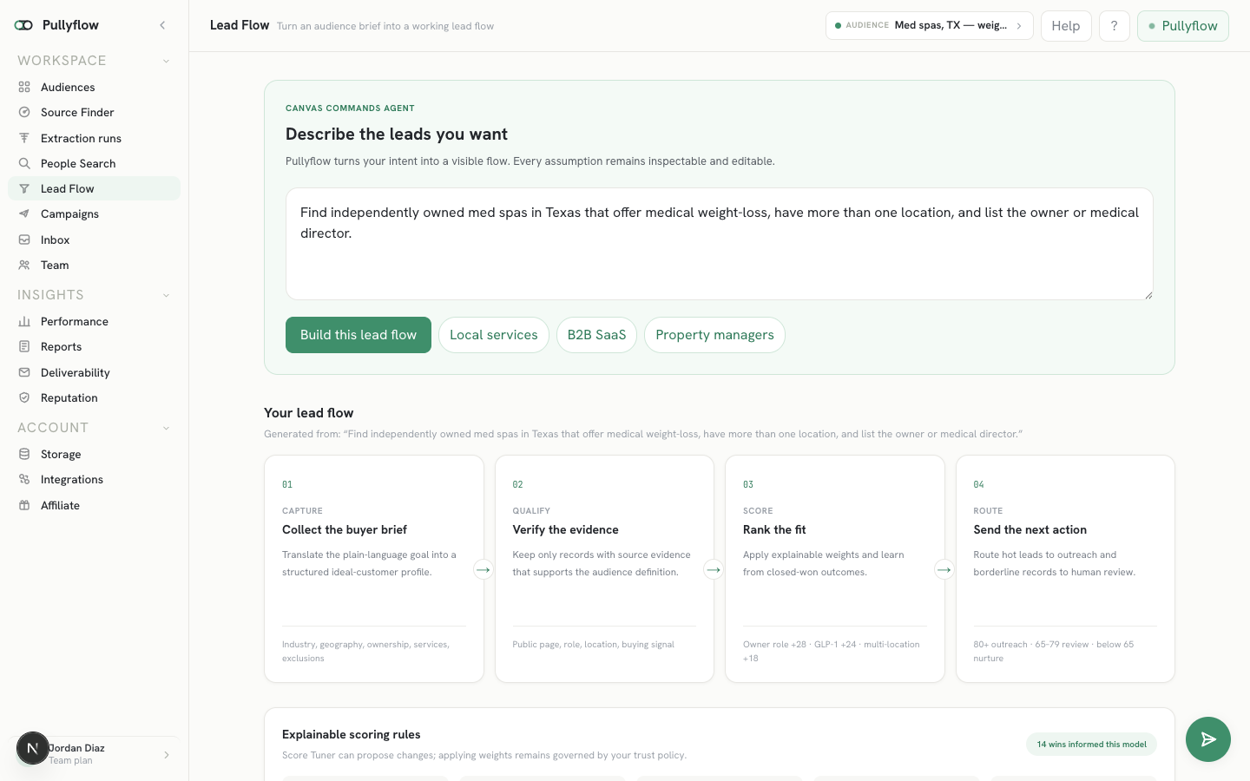
Task: Click Build this lead flow
Action: pos(359,335)
